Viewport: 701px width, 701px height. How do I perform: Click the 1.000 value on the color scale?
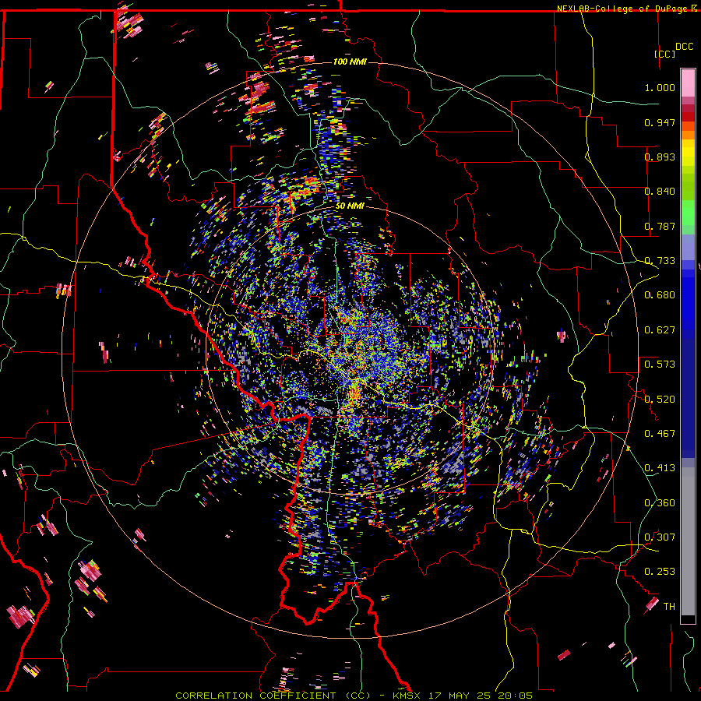point(660,87)
